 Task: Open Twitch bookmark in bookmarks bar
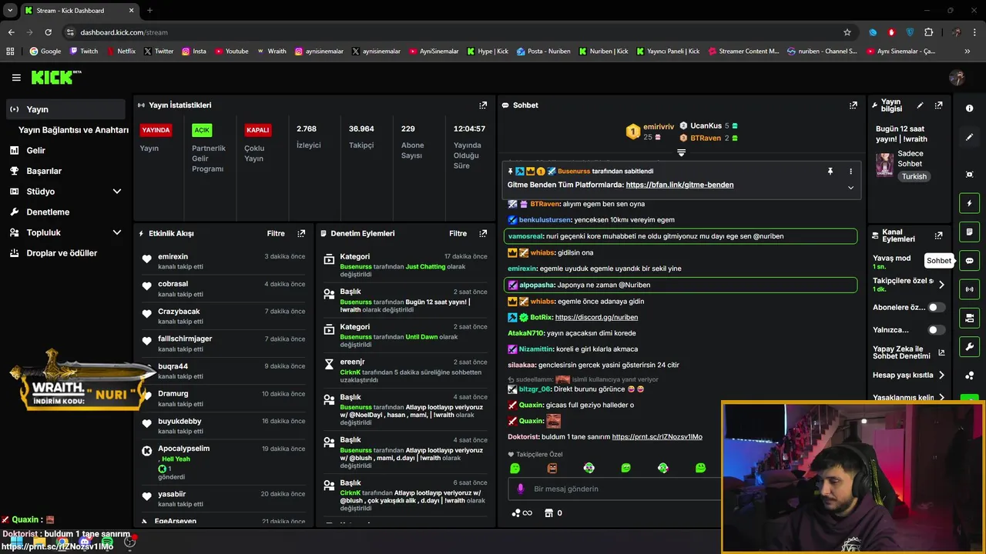(83, 52)
